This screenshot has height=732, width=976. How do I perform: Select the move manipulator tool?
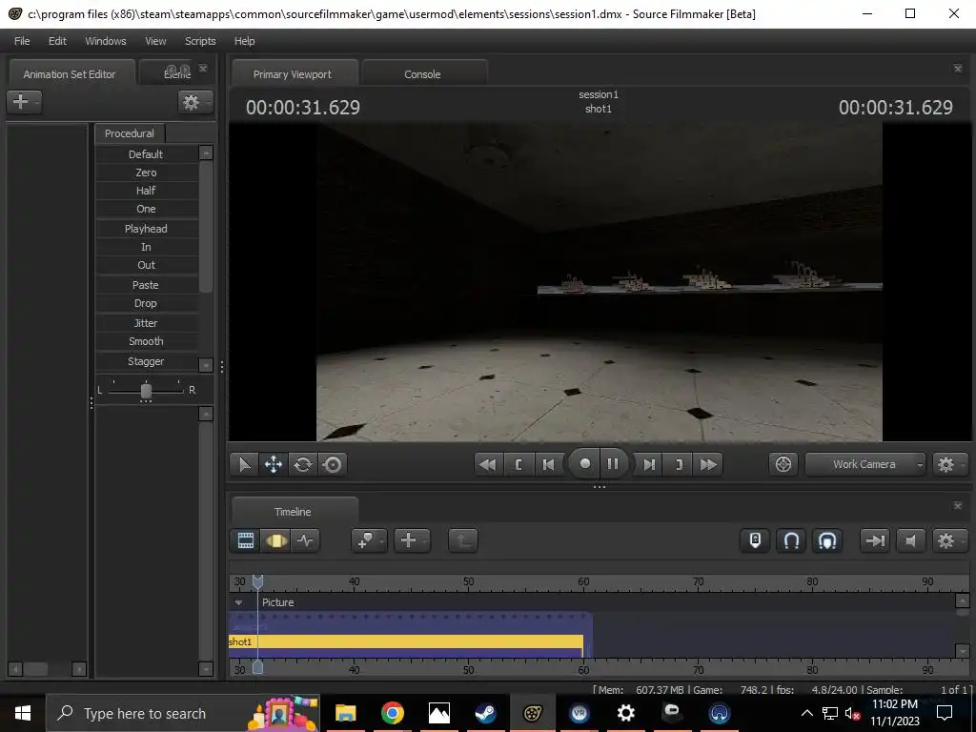coord(274,464)
